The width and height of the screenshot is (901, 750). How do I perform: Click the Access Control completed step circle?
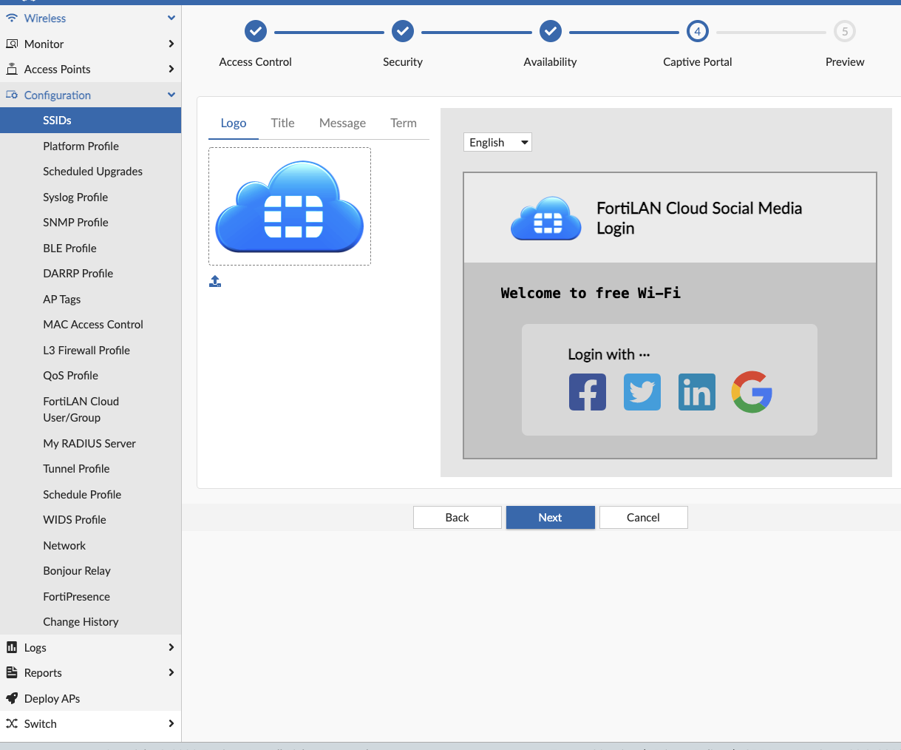tap(255, 31)
